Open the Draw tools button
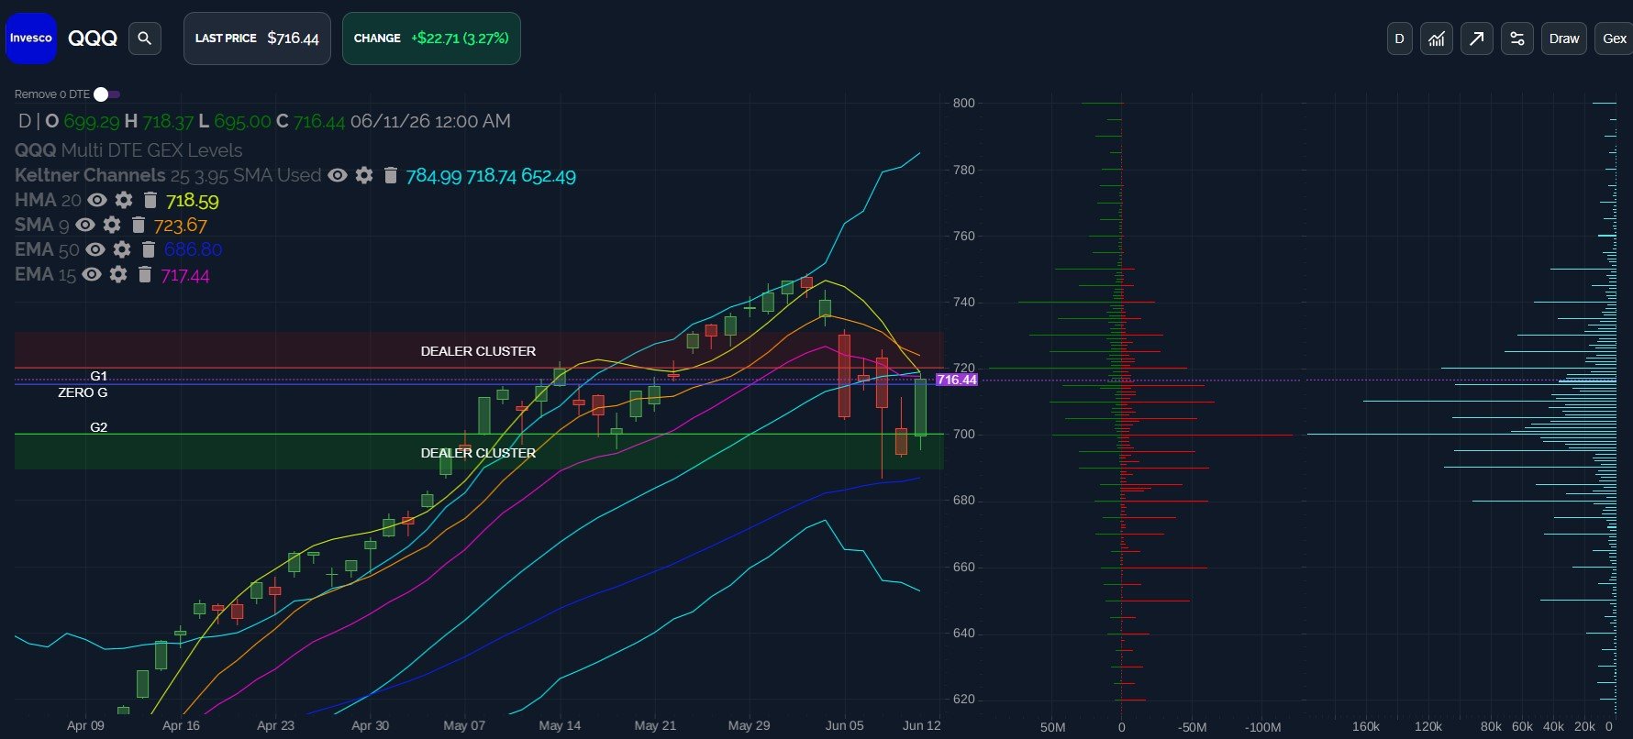 click(x=1564, y=39)
